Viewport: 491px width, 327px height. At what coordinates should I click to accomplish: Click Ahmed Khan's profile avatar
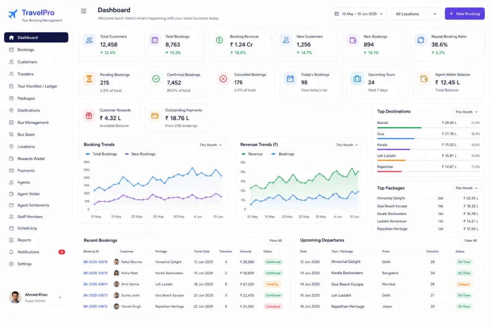[15, 297]
